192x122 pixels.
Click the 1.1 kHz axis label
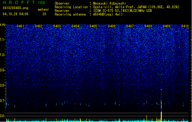tap(3, 40)
